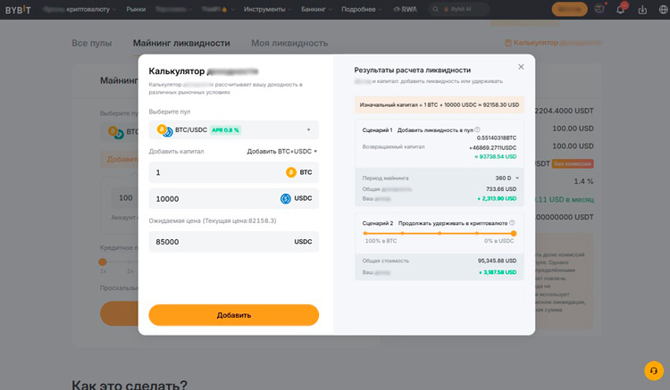Click the Без комиссии badge
Screen dimensions: 670x390
click(x=573, y=163)
